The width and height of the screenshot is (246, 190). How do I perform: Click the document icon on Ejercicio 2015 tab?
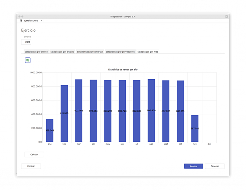pyautogui.click(x=21, y=21)
